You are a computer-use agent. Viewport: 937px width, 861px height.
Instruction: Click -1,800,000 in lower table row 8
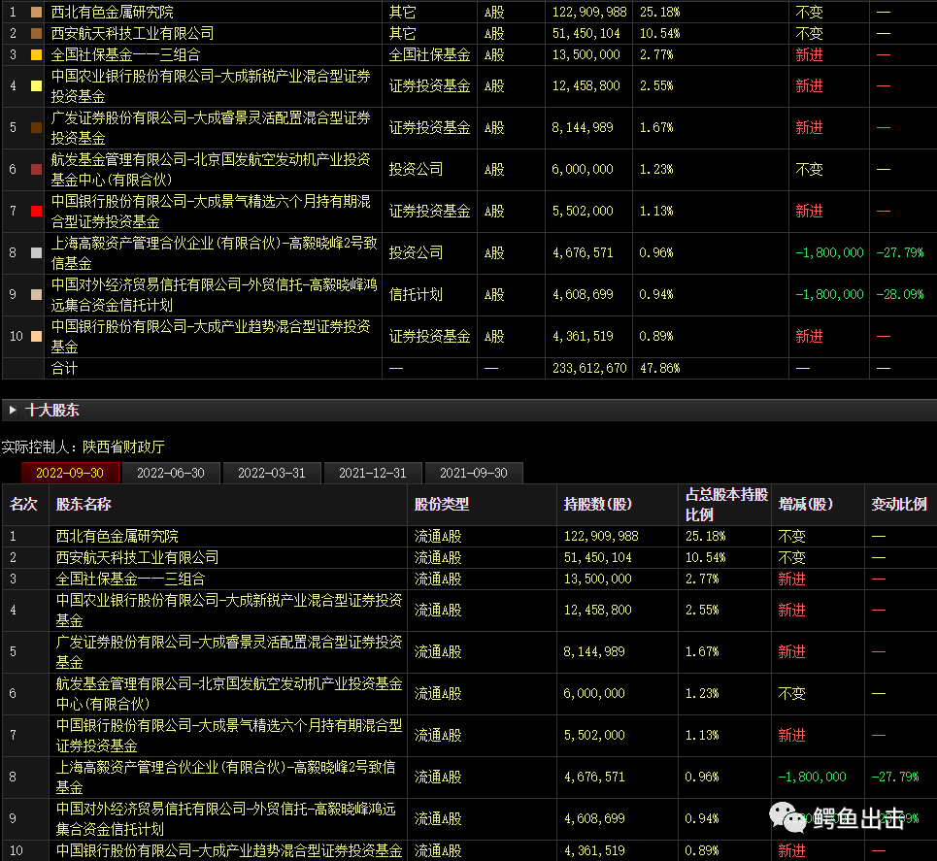(812, 777)
